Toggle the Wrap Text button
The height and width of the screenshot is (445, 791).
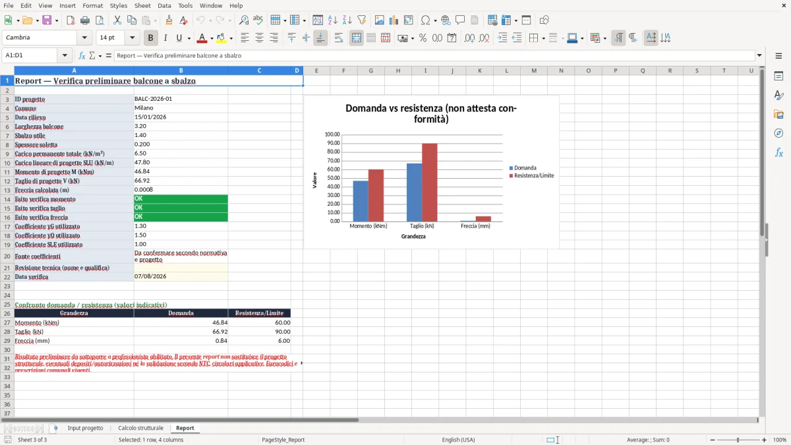click(339, 38)
